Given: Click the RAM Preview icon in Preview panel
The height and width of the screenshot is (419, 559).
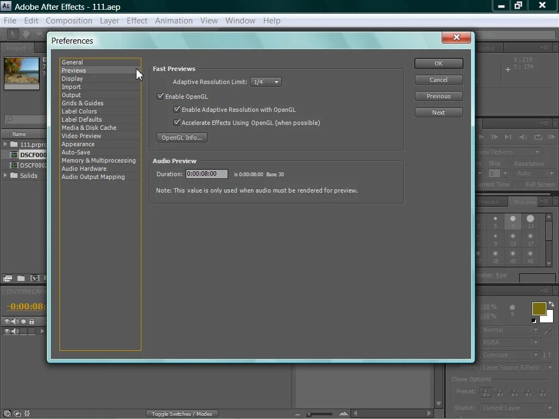Looking at the screenshot, I should point(551,137).
